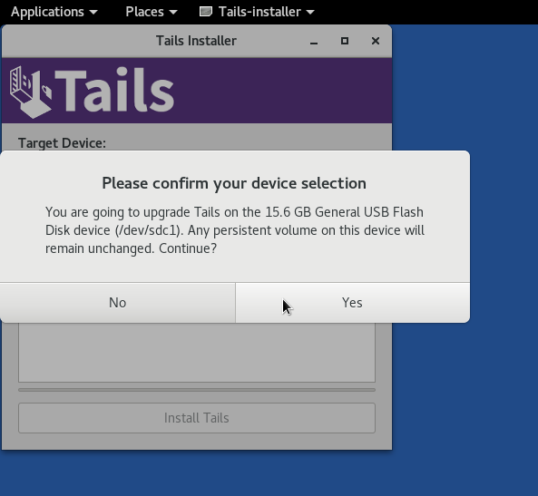Expand the arrow beside Places
The image size is (538, 496).
point(173,13)
